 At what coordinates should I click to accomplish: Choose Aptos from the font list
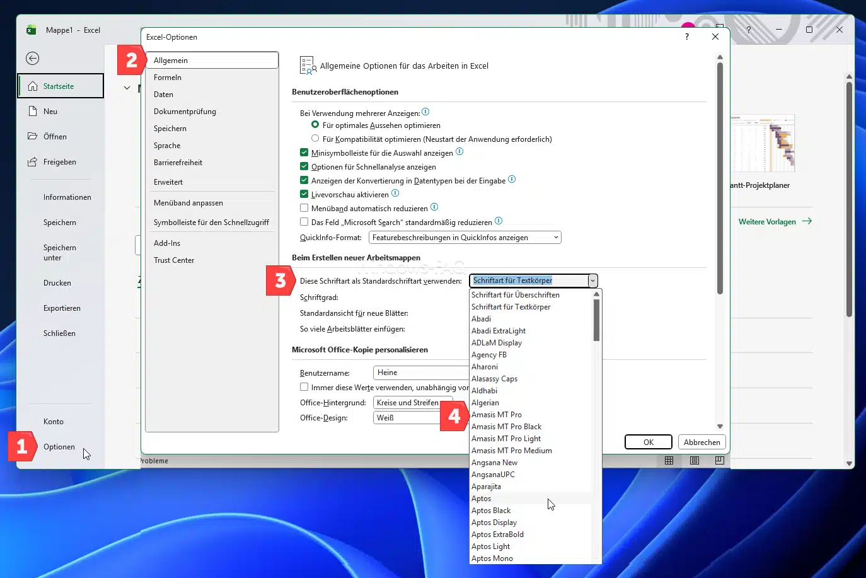(482, 499)
